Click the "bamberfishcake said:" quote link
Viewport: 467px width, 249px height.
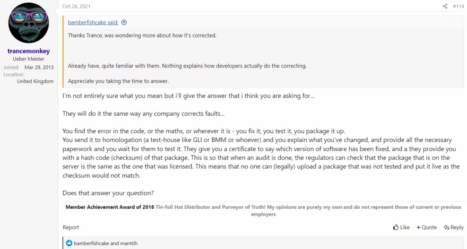click(93, 22)
